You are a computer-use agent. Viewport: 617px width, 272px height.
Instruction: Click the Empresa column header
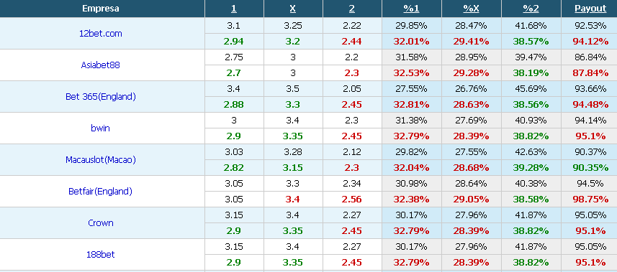[100, 9]
